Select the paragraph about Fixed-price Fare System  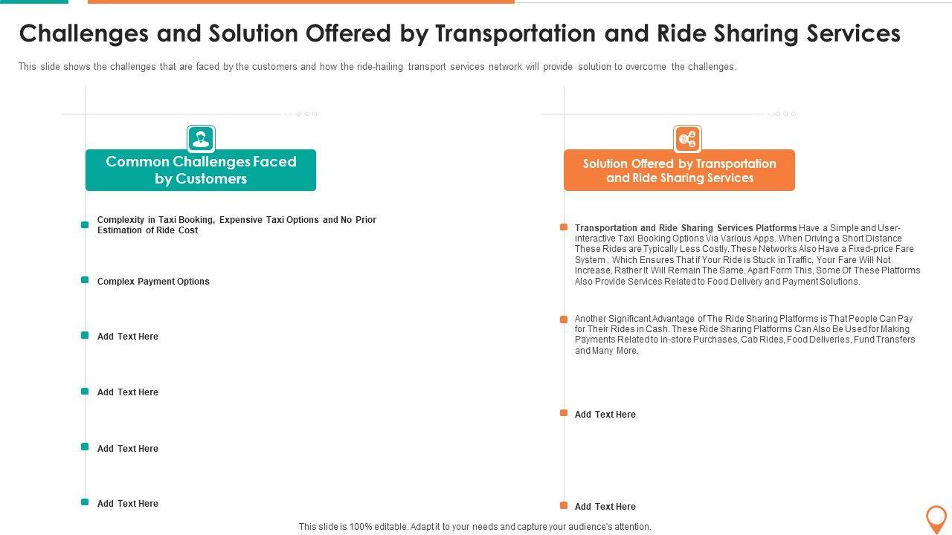747,255
